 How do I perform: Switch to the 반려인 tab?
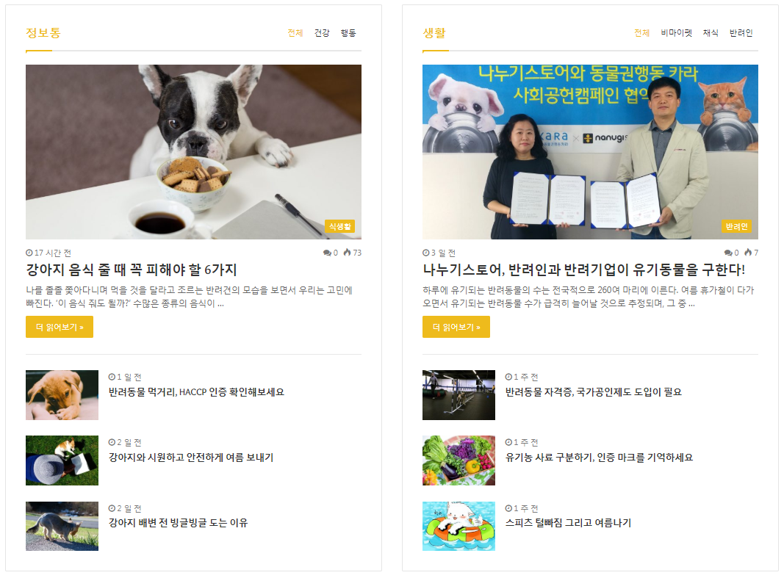click(741, 33)
